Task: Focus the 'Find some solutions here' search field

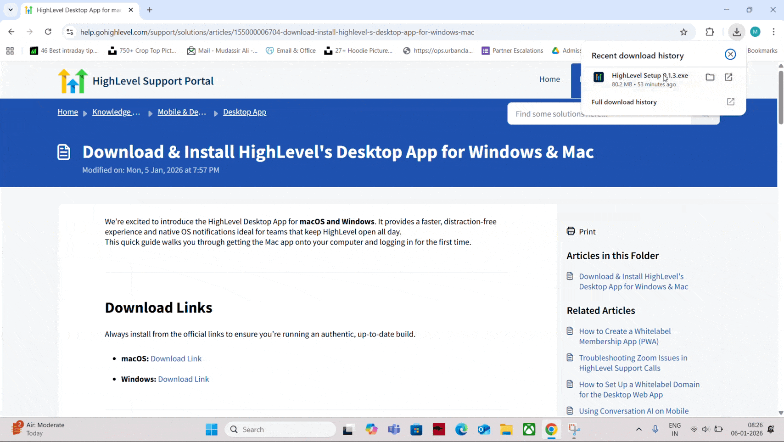Action: pyautogui.click(x=599, y=114)
